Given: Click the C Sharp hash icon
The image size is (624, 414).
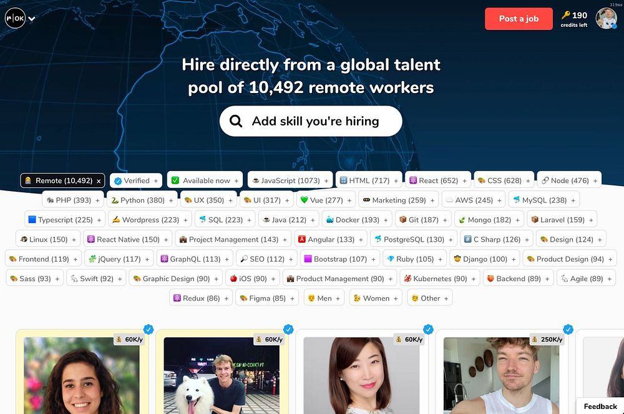Looking at the screenshot, I should [x=468, y=239].
